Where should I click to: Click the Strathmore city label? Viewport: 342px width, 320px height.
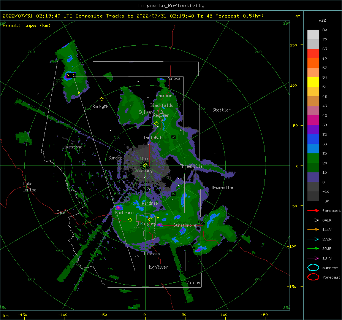point(185,225)
